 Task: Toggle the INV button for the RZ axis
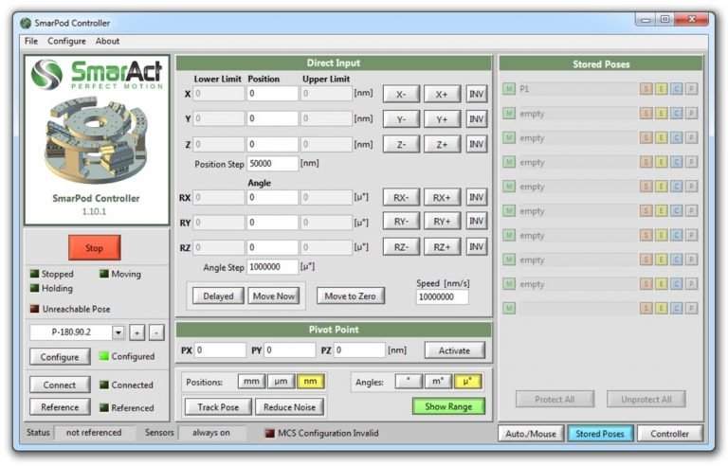477,246
